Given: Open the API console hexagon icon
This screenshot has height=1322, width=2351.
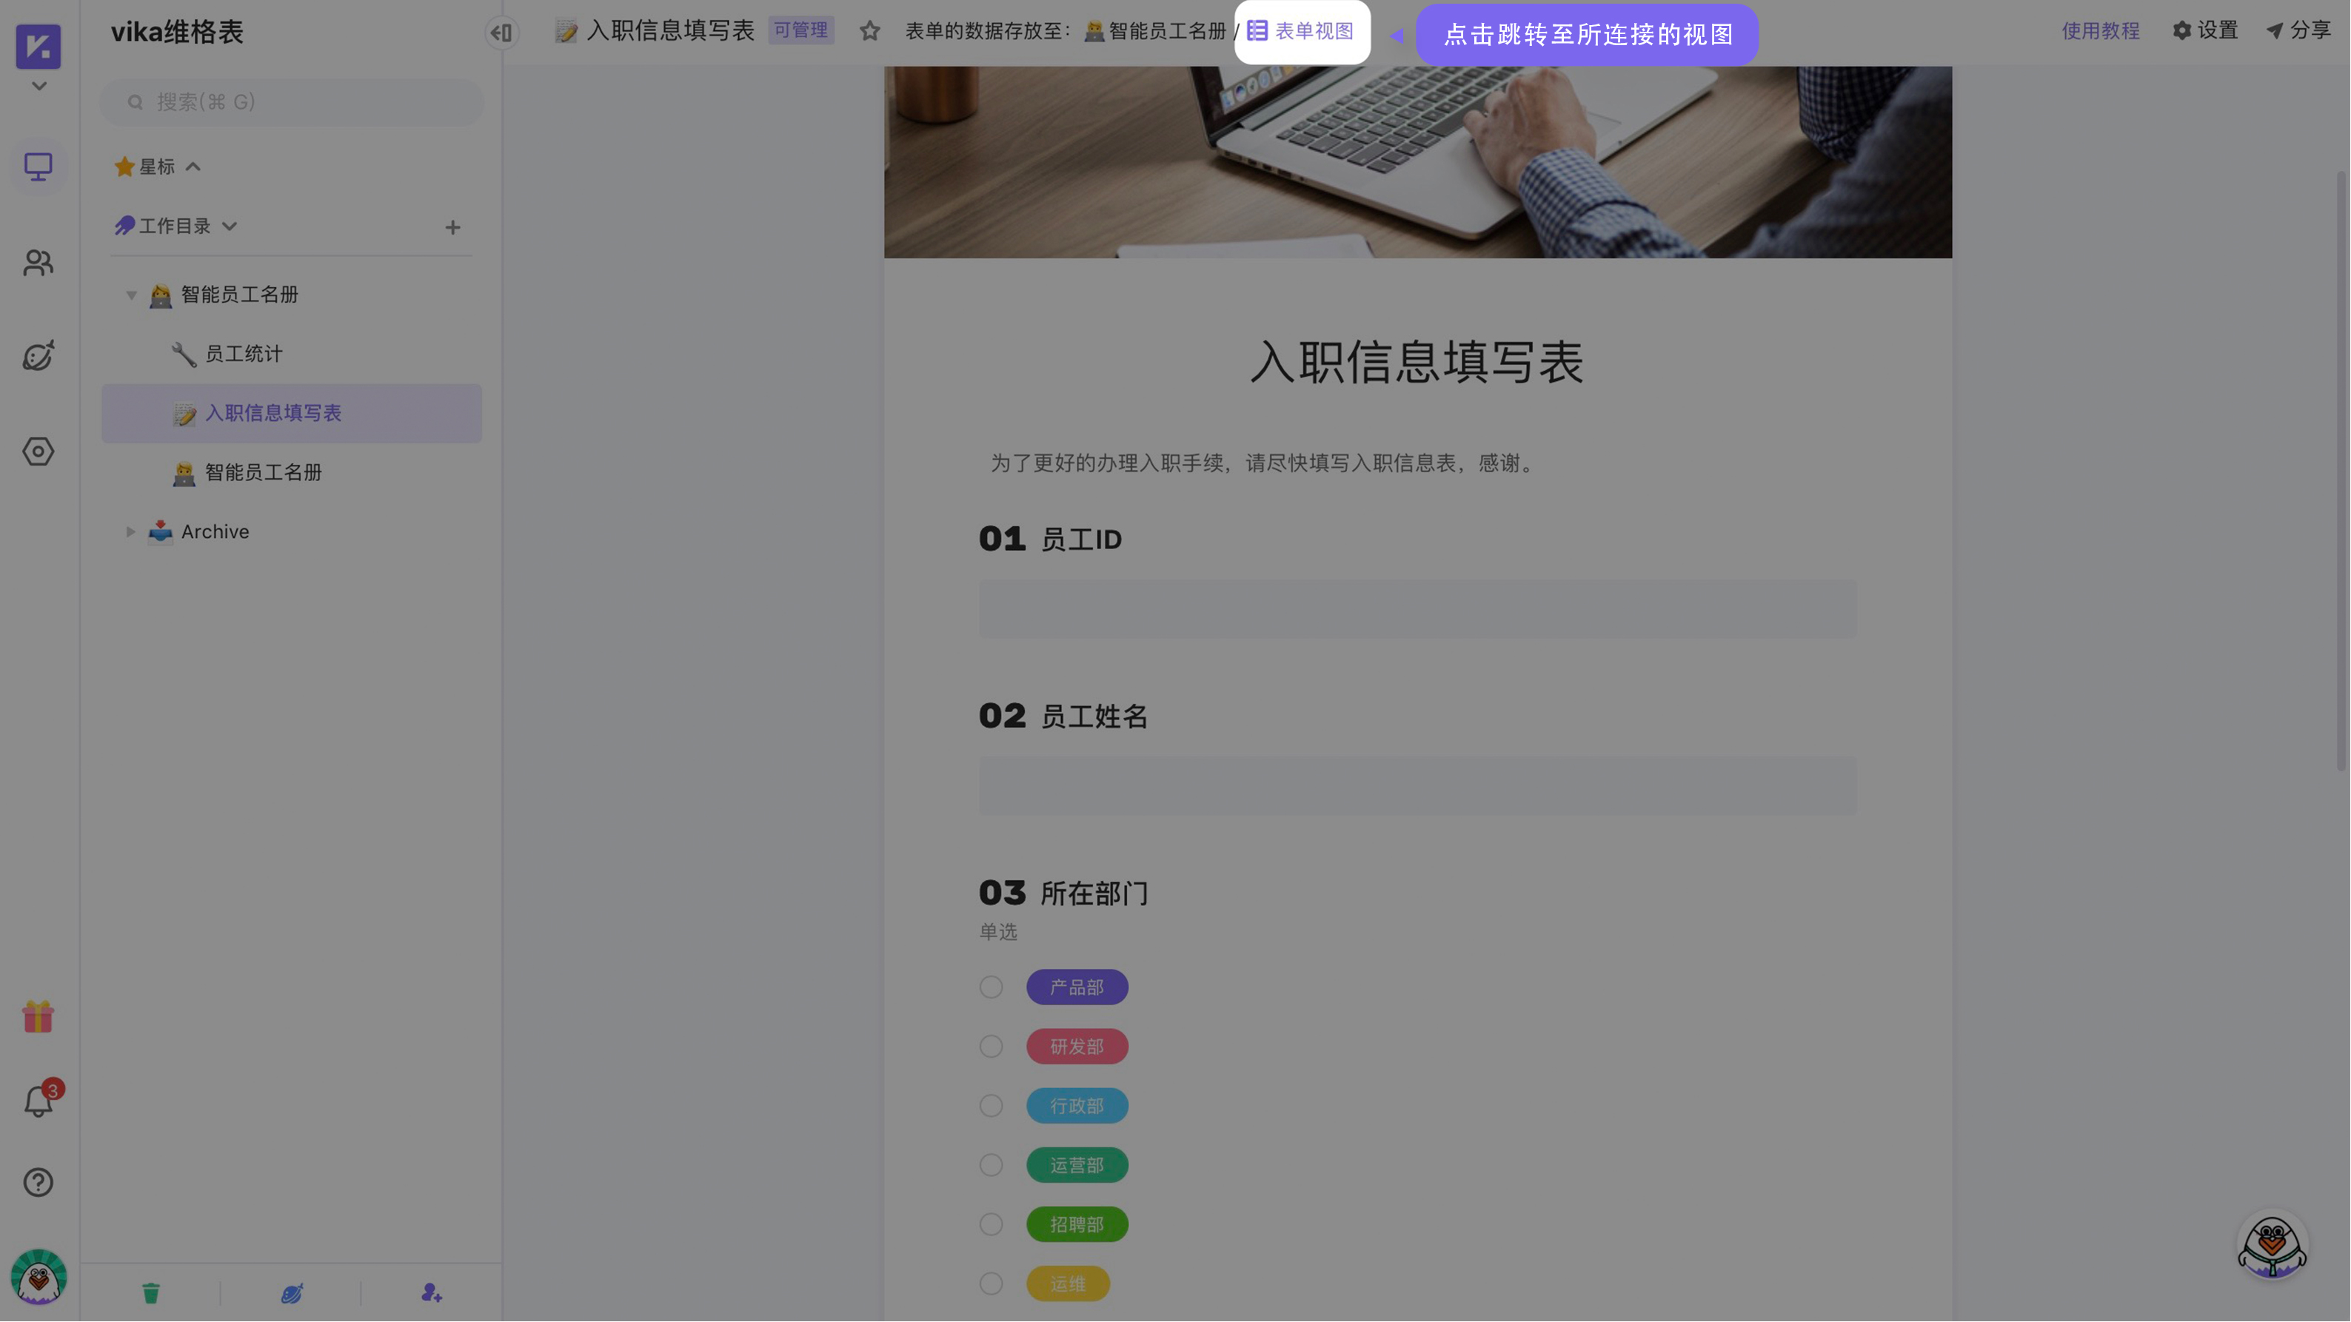Looking at the screenshot, I should pyautogui.click(x=39, y=451).
